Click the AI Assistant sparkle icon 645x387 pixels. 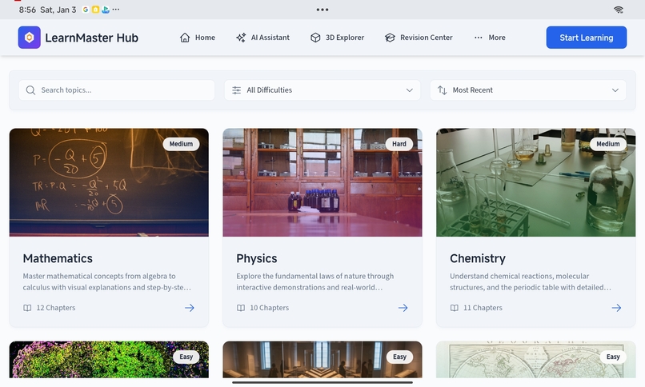241,38
